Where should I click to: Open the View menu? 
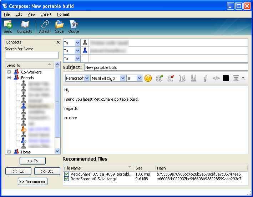(x=31, y=14)
